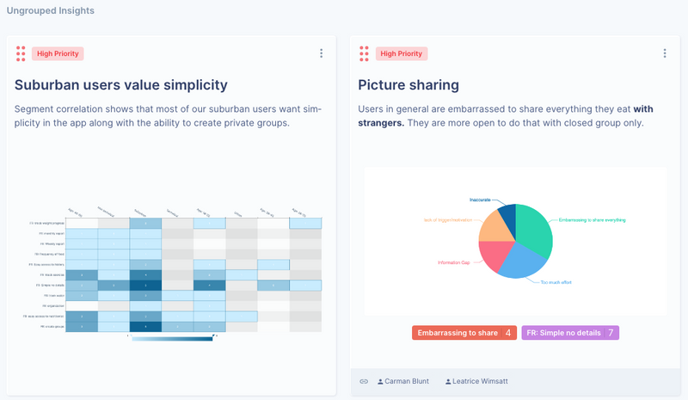This screenshot has width=688, height=400.
Task: Click drag handle on Suburban users card
Action: pyautogui.click(x=21, y=53)
